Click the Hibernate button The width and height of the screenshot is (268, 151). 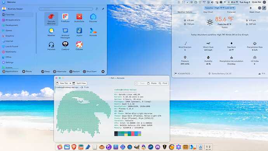click(60, 72)
